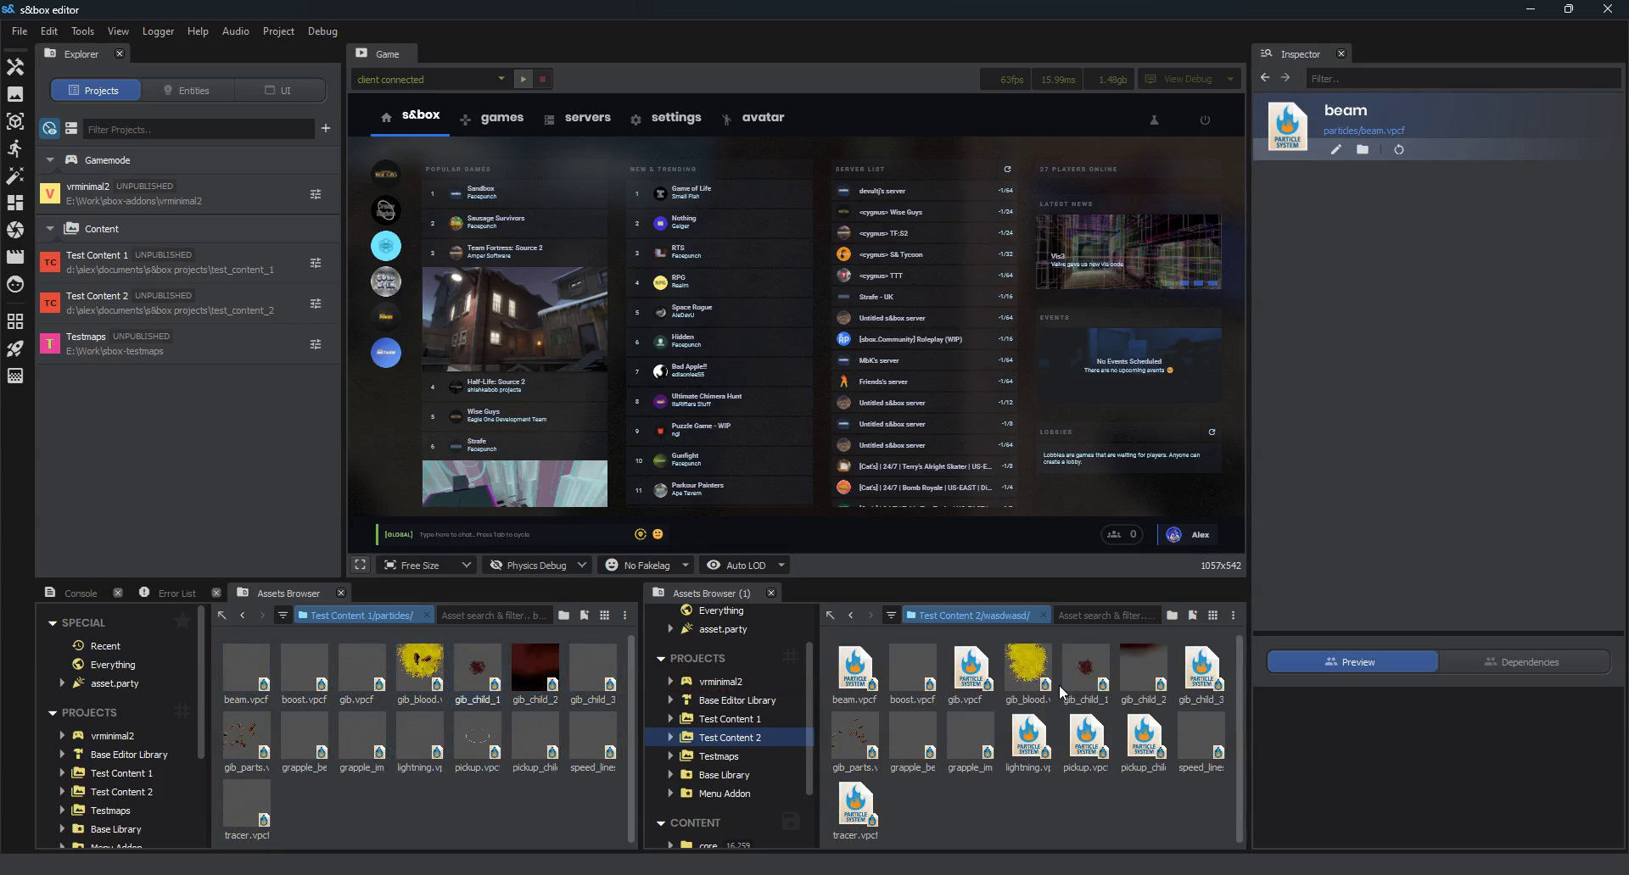
Task: Open settings sliders for vrminimal2 project
Action: point(316,194)
